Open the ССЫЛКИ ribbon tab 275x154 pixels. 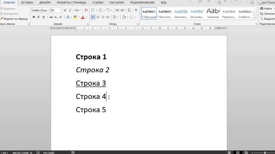(x=98, y=3)
